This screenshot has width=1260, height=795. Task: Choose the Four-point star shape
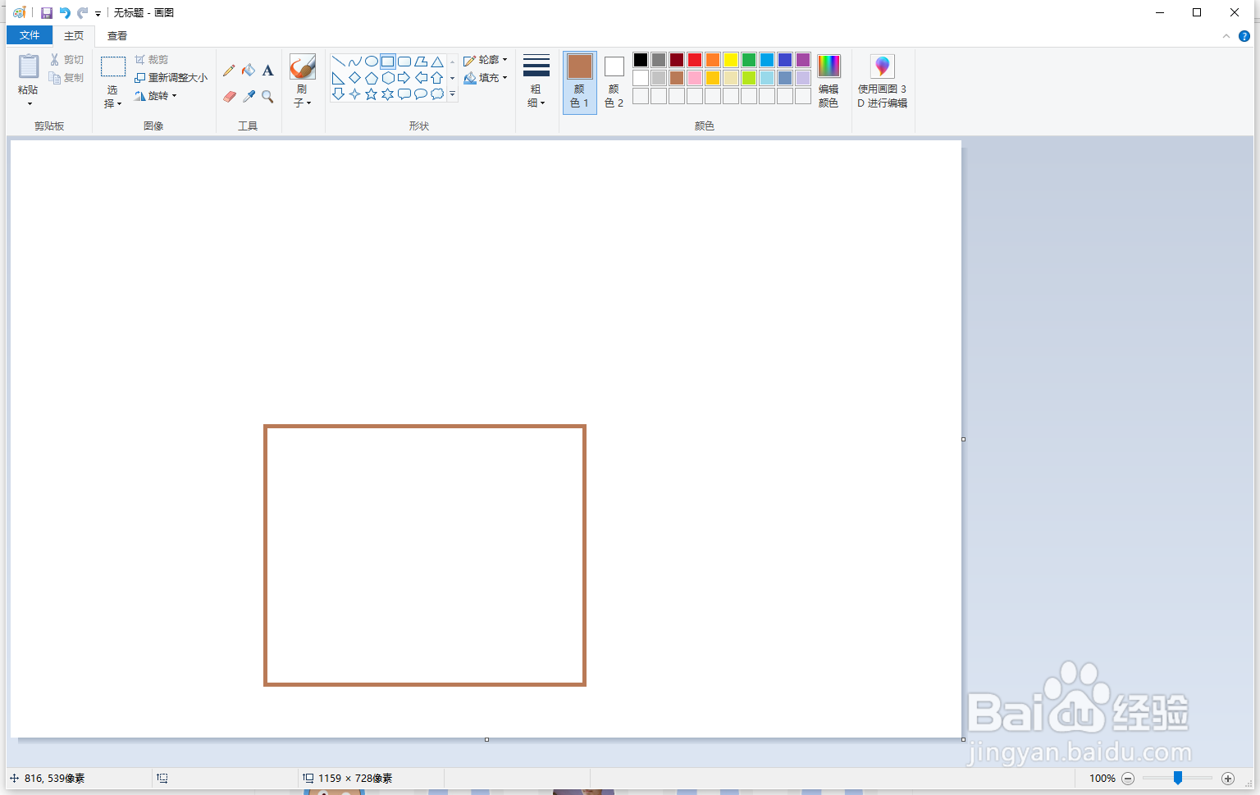(x=354, y=94)
